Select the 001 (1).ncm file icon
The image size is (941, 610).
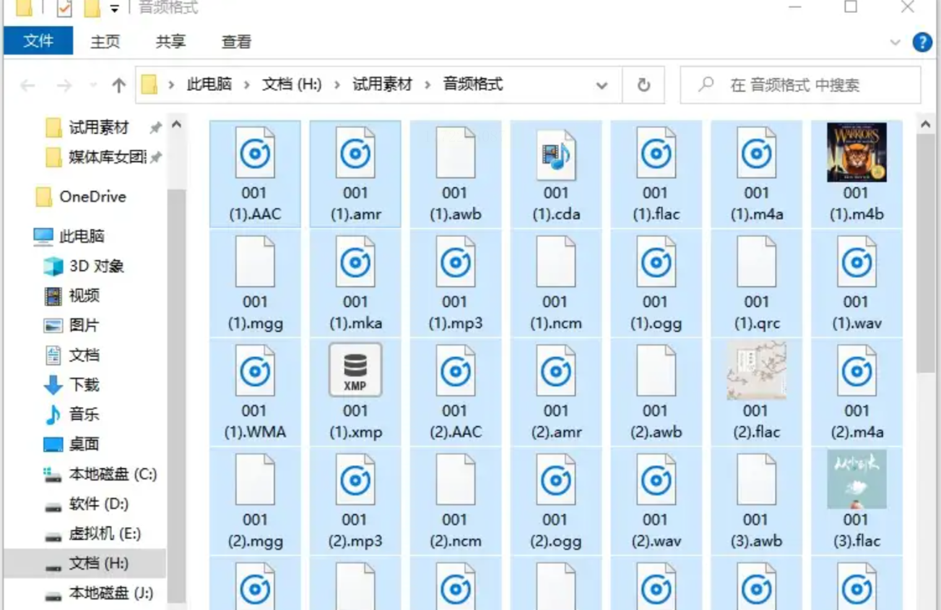pyautogui.click(x=556, y=262)
